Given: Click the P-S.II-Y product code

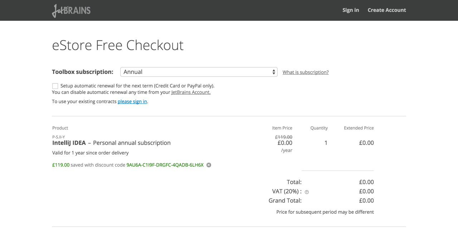Looking at the screenshot, I should (58, 137).
